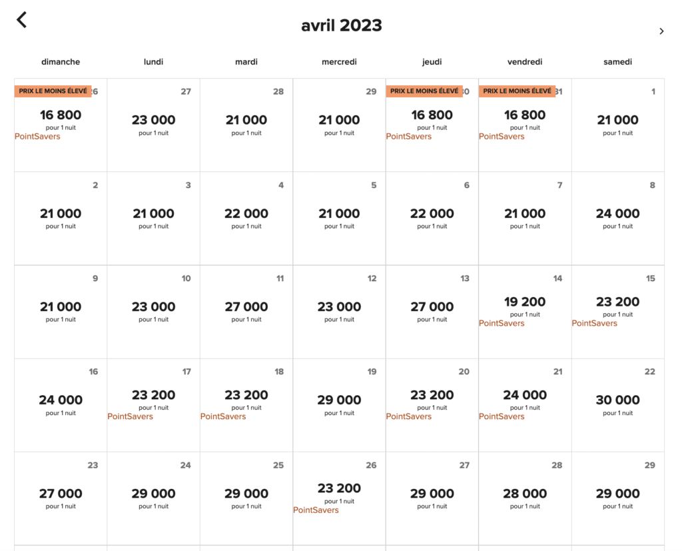Screen dimensions: 682x551
Task: Select April 19 at 29 000 points
Action: [x=339, y=400]
